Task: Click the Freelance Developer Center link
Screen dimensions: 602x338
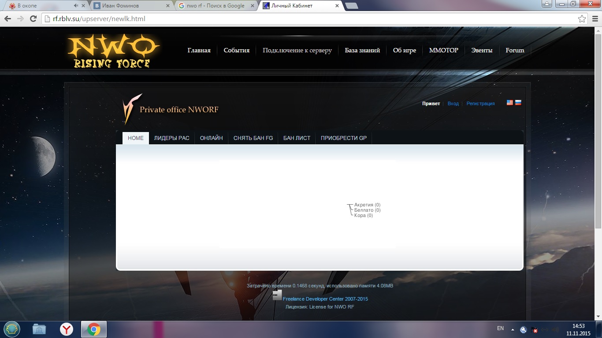Action: pos(325,299)
